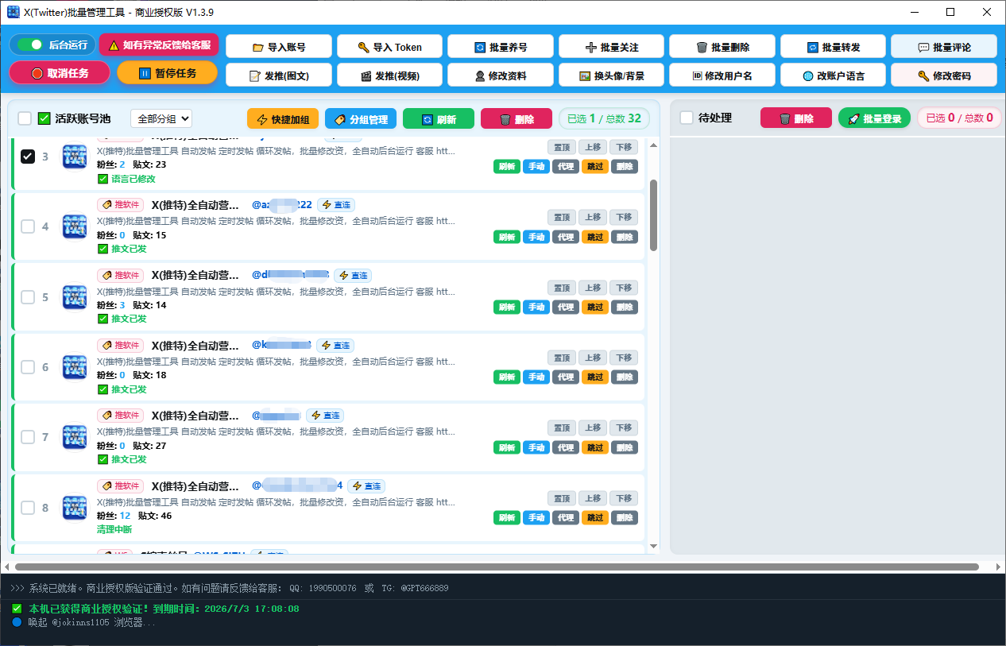
Task: Cancel tasks with 取消任务 button
Action: (60, 73)
